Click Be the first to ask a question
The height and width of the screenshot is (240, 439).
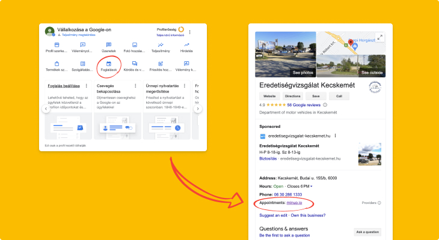284,236
